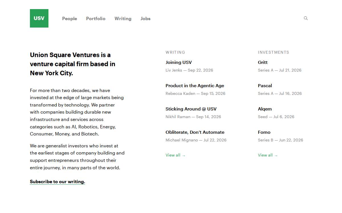
Task: Open Product in the Agentic Age article
Action: (x=195, y=85)
